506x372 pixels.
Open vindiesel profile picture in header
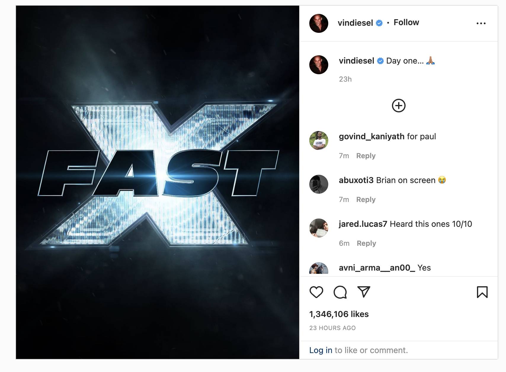pos(319,23)
